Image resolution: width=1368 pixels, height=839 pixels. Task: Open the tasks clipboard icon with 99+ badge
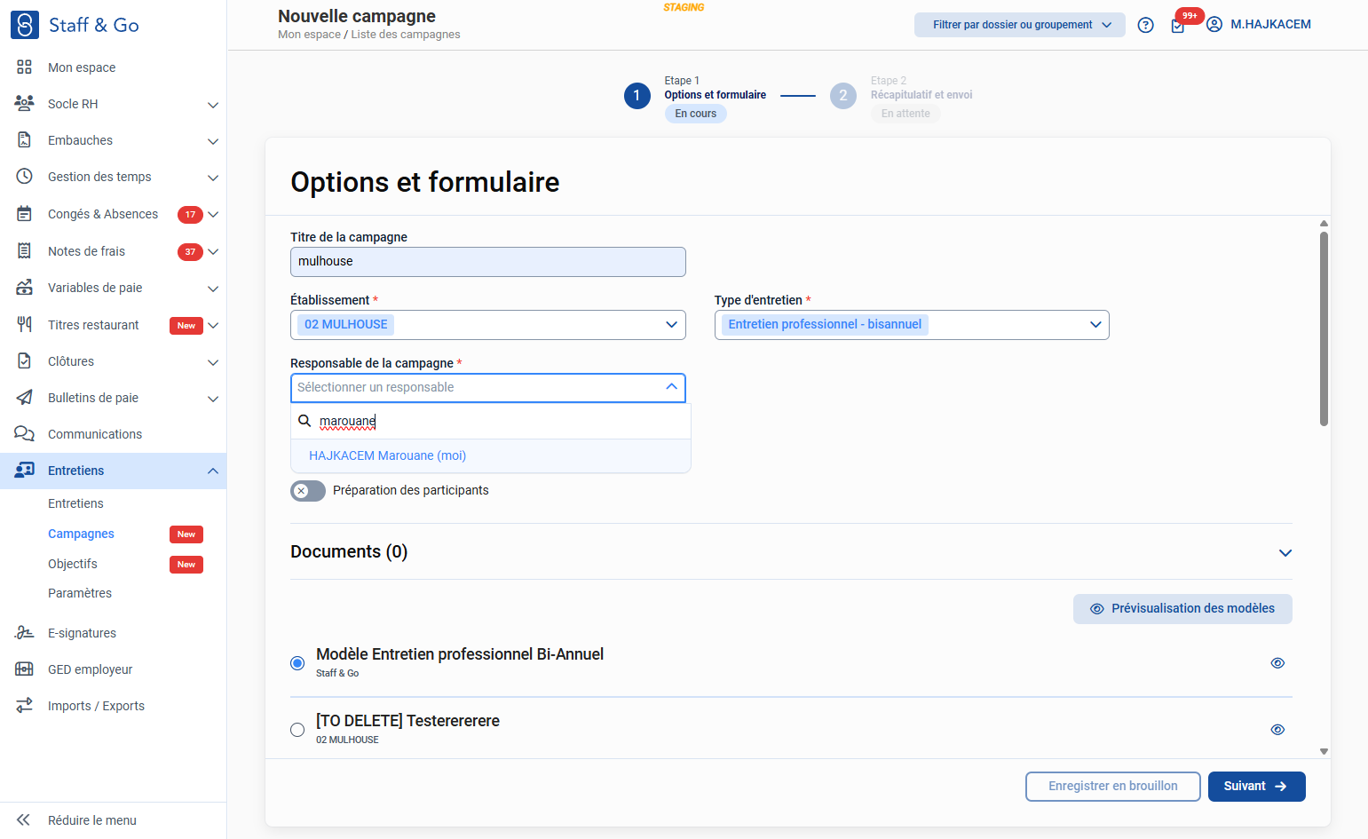[x=1178, y=26]
